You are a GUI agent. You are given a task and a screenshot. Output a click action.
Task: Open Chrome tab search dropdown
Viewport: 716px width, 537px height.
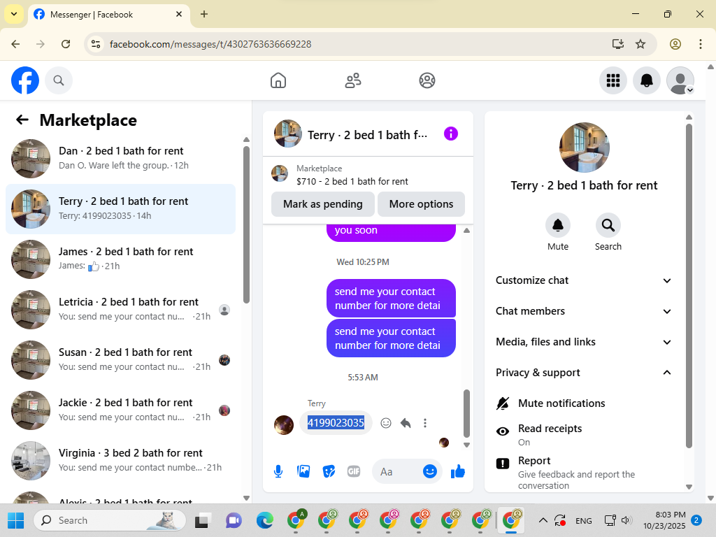(14, 14)
